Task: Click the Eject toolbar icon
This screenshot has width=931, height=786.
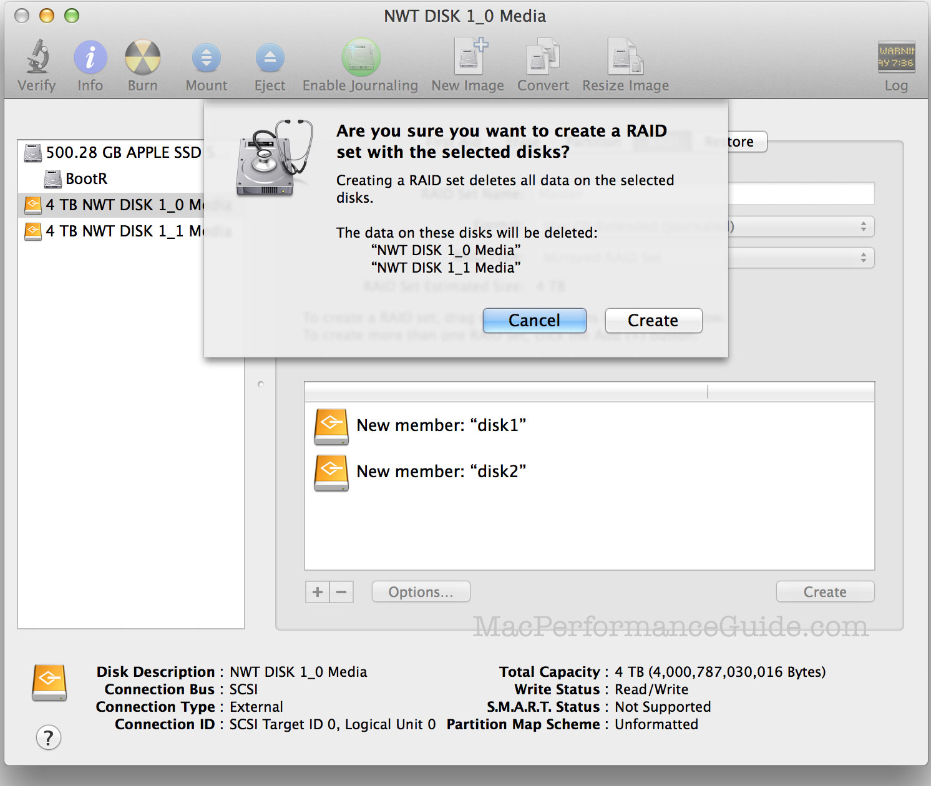Action: point(270,59)
